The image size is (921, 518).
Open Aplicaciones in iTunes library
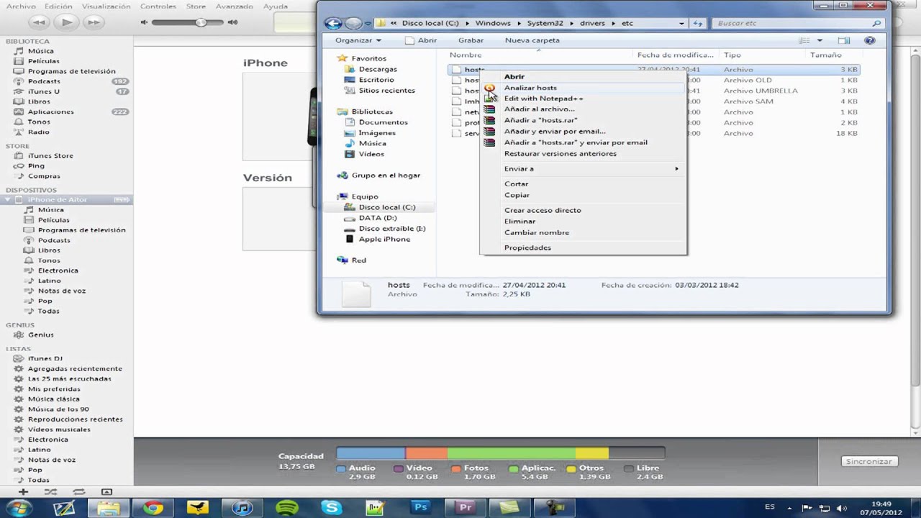click(50, 112)
